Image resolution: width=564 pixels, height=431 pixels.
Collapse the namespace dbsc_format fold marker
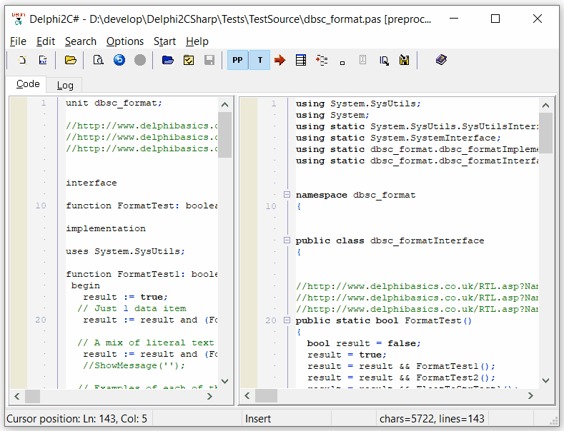pos(287,195)
